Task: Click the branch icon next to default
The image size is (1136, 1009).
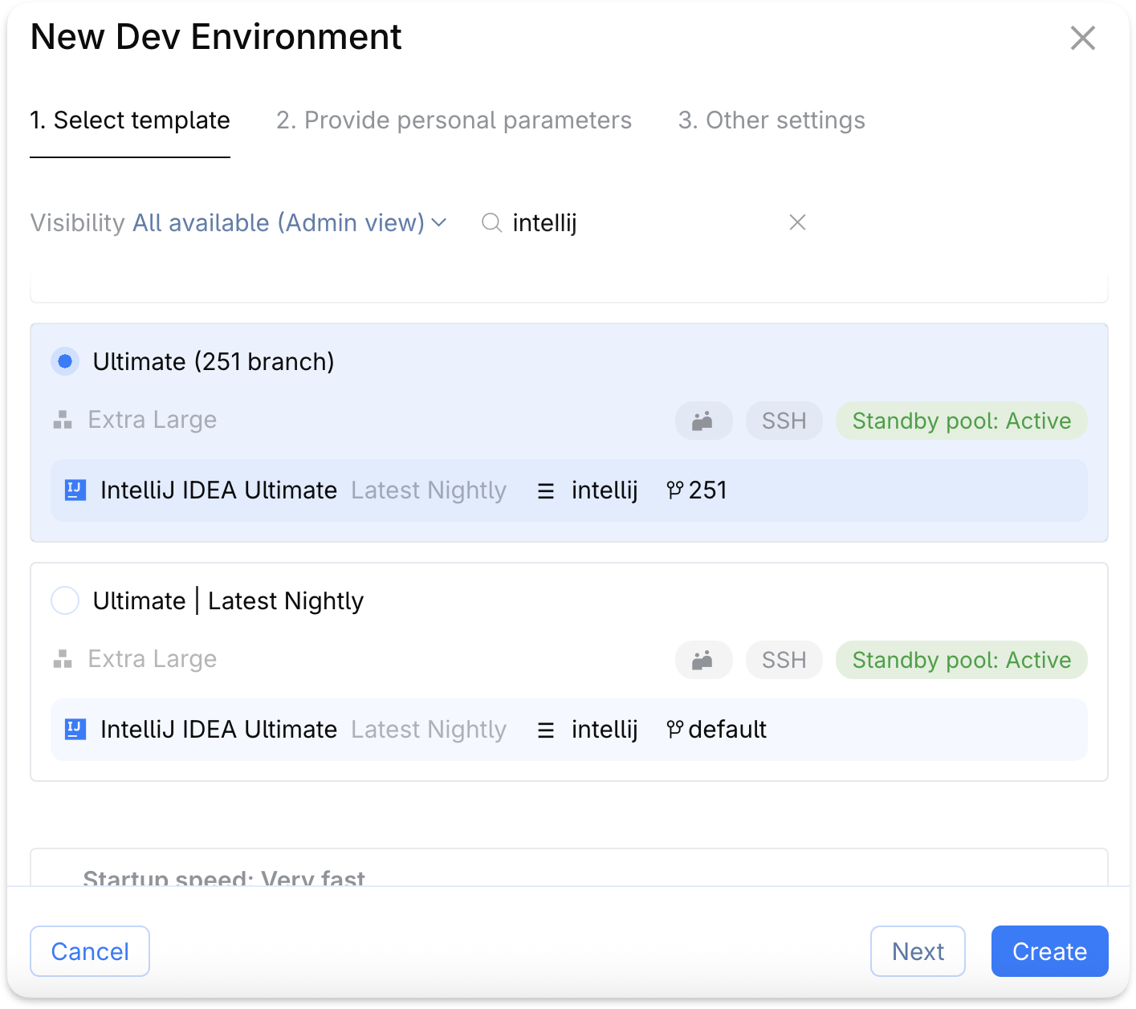Action: pos(674,729)
